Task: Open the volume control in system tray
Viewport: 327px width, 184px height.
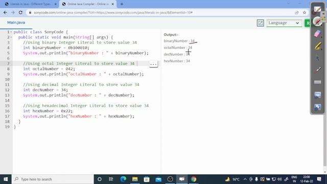Action: tap(279, 179)
